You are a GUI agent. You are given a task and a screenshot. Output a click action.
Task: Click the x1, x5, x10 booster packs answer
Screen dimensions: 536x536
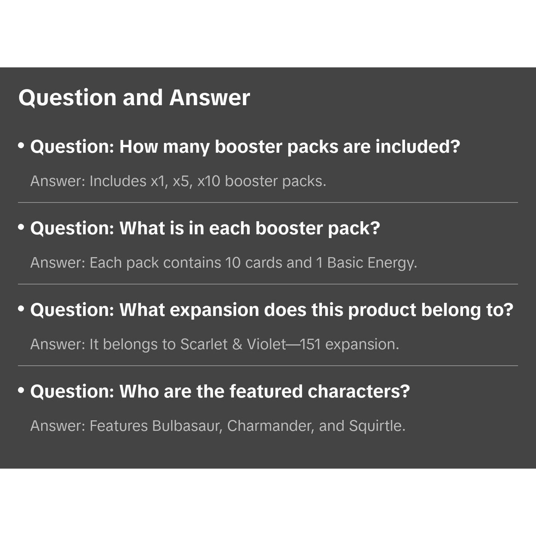(178, 181)
